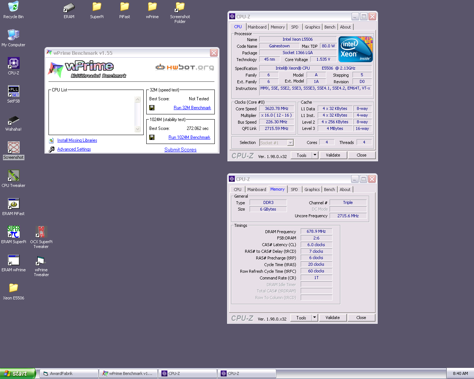Open Bench tab in lower CPU-Z
Image resolution: width=474 pixels, height=379 pixels.
[x=330, y=189]
